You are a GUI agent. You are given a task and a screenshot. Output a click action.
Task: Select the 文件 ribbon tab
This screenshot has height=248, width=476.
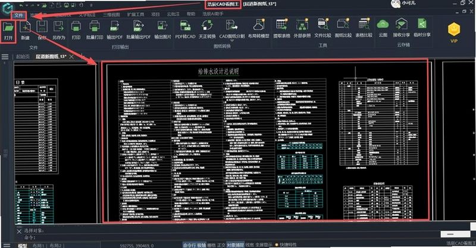pyautogui.click(x=19, y=15)
